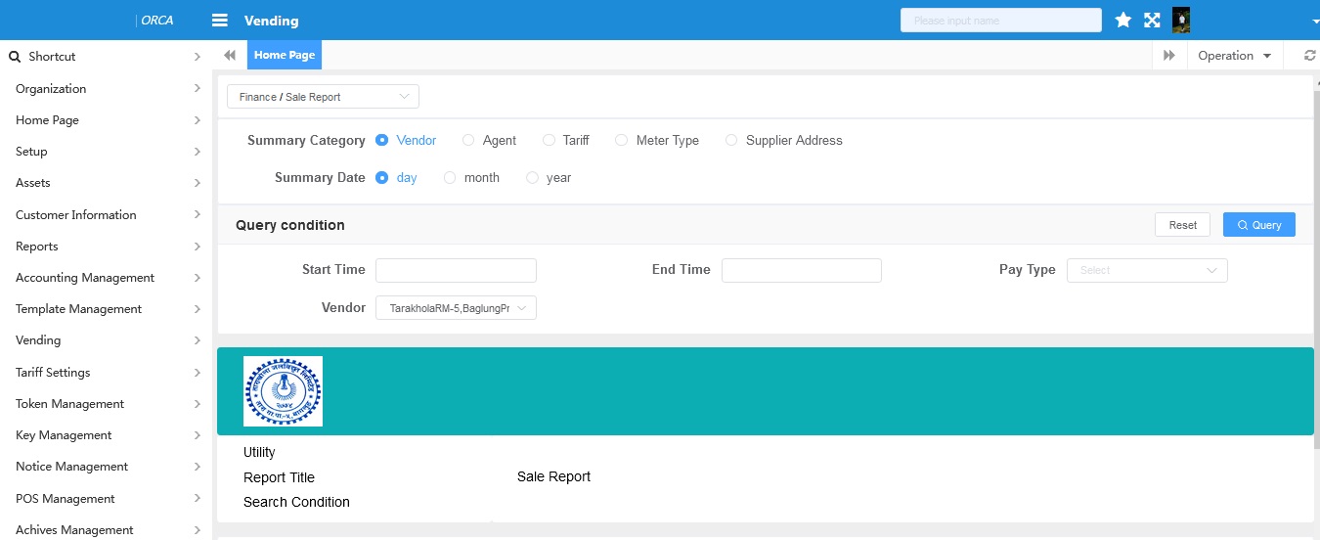Open the user avatar profile picture
1320x540 pixels.
click(1181, 21)
